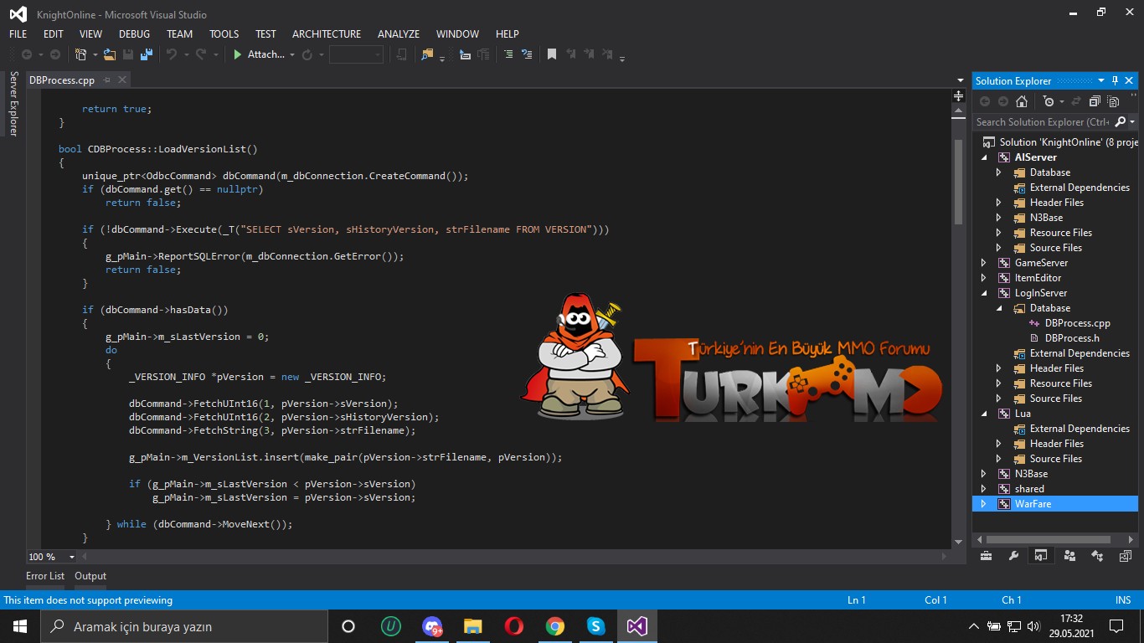Open Team Explorer tab icon at panel bottom

click(x=1069, y=556)
